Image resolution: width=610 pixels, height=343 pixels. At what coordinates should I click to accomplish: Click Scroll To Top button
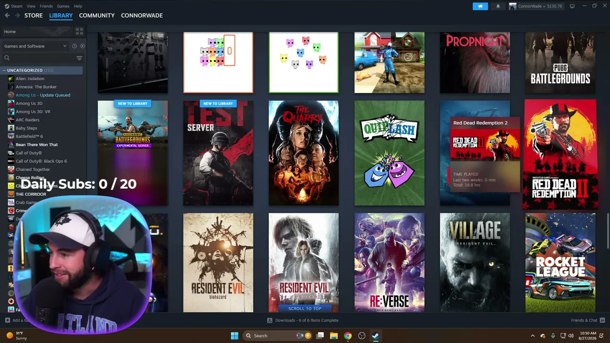tap(305, 308)
